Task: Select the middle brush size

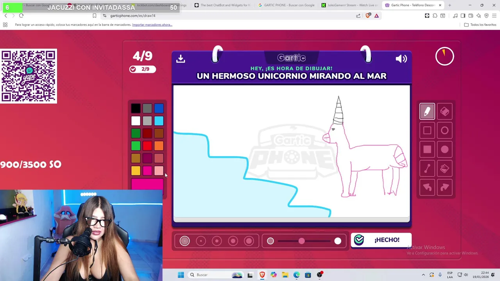Action: point(217,241)
